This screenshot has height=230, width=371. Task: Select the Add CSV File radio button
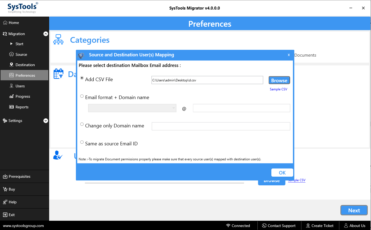coord(82,78)
